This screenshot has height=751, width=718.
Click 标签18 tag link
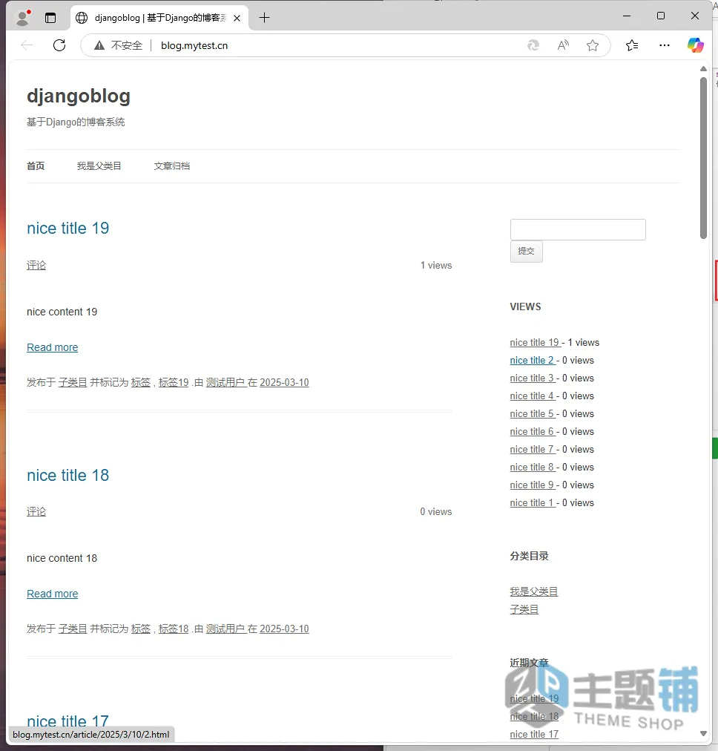174,629
